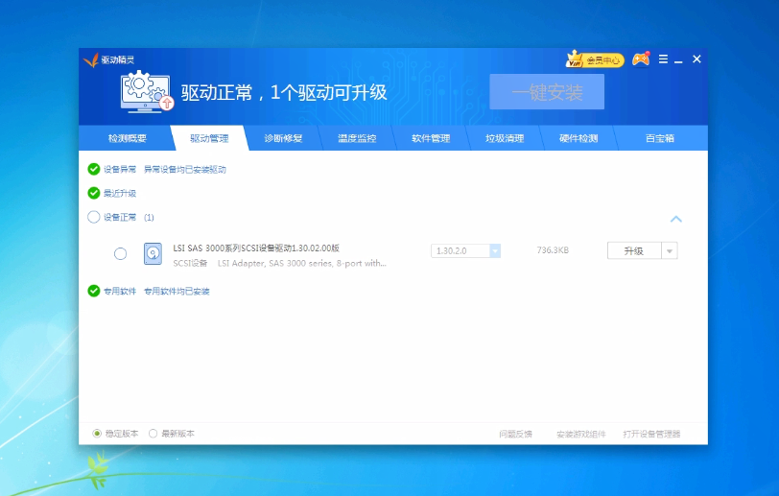Click green check icon beside 最近升级
Screen dimensions: 779x496
[93, 193]
